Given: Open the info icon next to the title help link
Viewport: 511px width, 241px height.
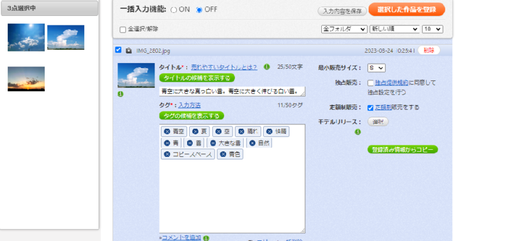Looking at the screenshot, I should click(x=266, y=67).
